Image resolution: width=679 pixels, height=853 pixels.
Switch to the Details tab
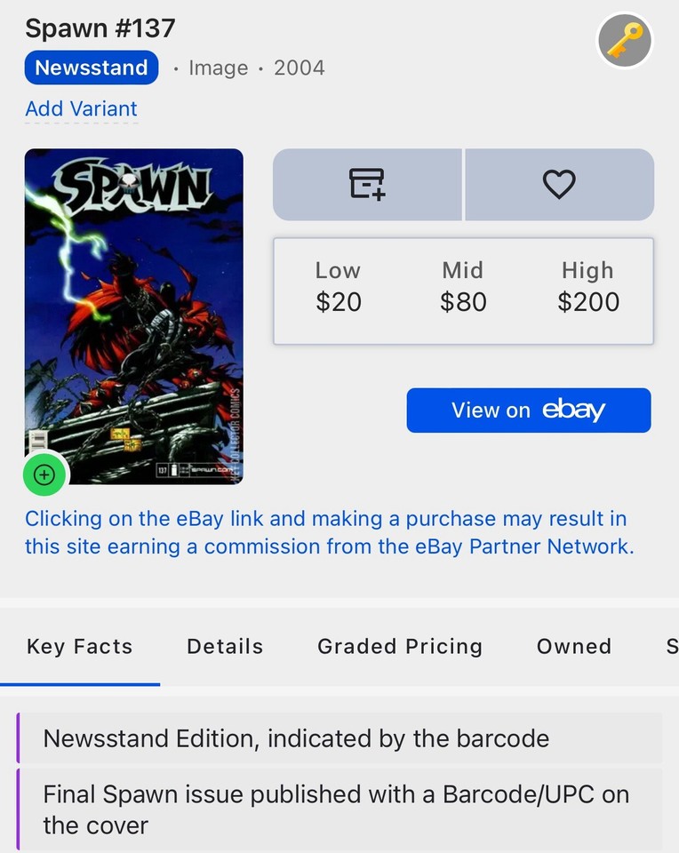click(x=224, y=647)
